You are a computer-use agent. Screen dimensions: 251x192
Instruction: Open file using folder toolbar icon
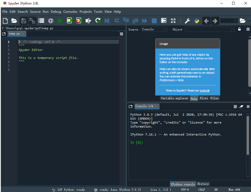point(14,21)
